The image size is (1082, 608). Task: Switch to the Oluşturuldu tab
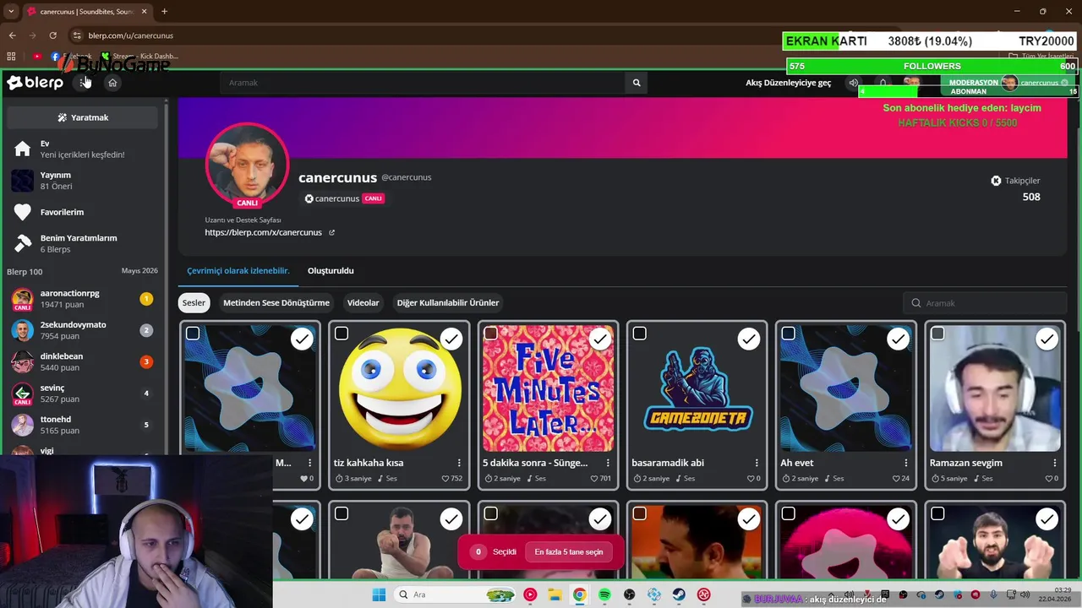(x=331, y=271)
